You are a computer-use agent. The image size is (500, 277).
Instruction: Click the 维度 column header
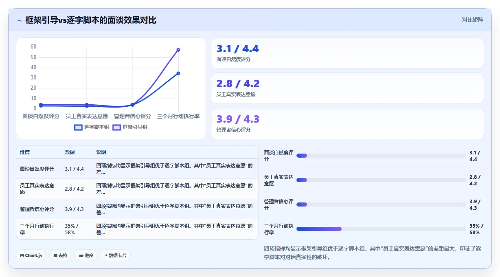coord(25,152)
